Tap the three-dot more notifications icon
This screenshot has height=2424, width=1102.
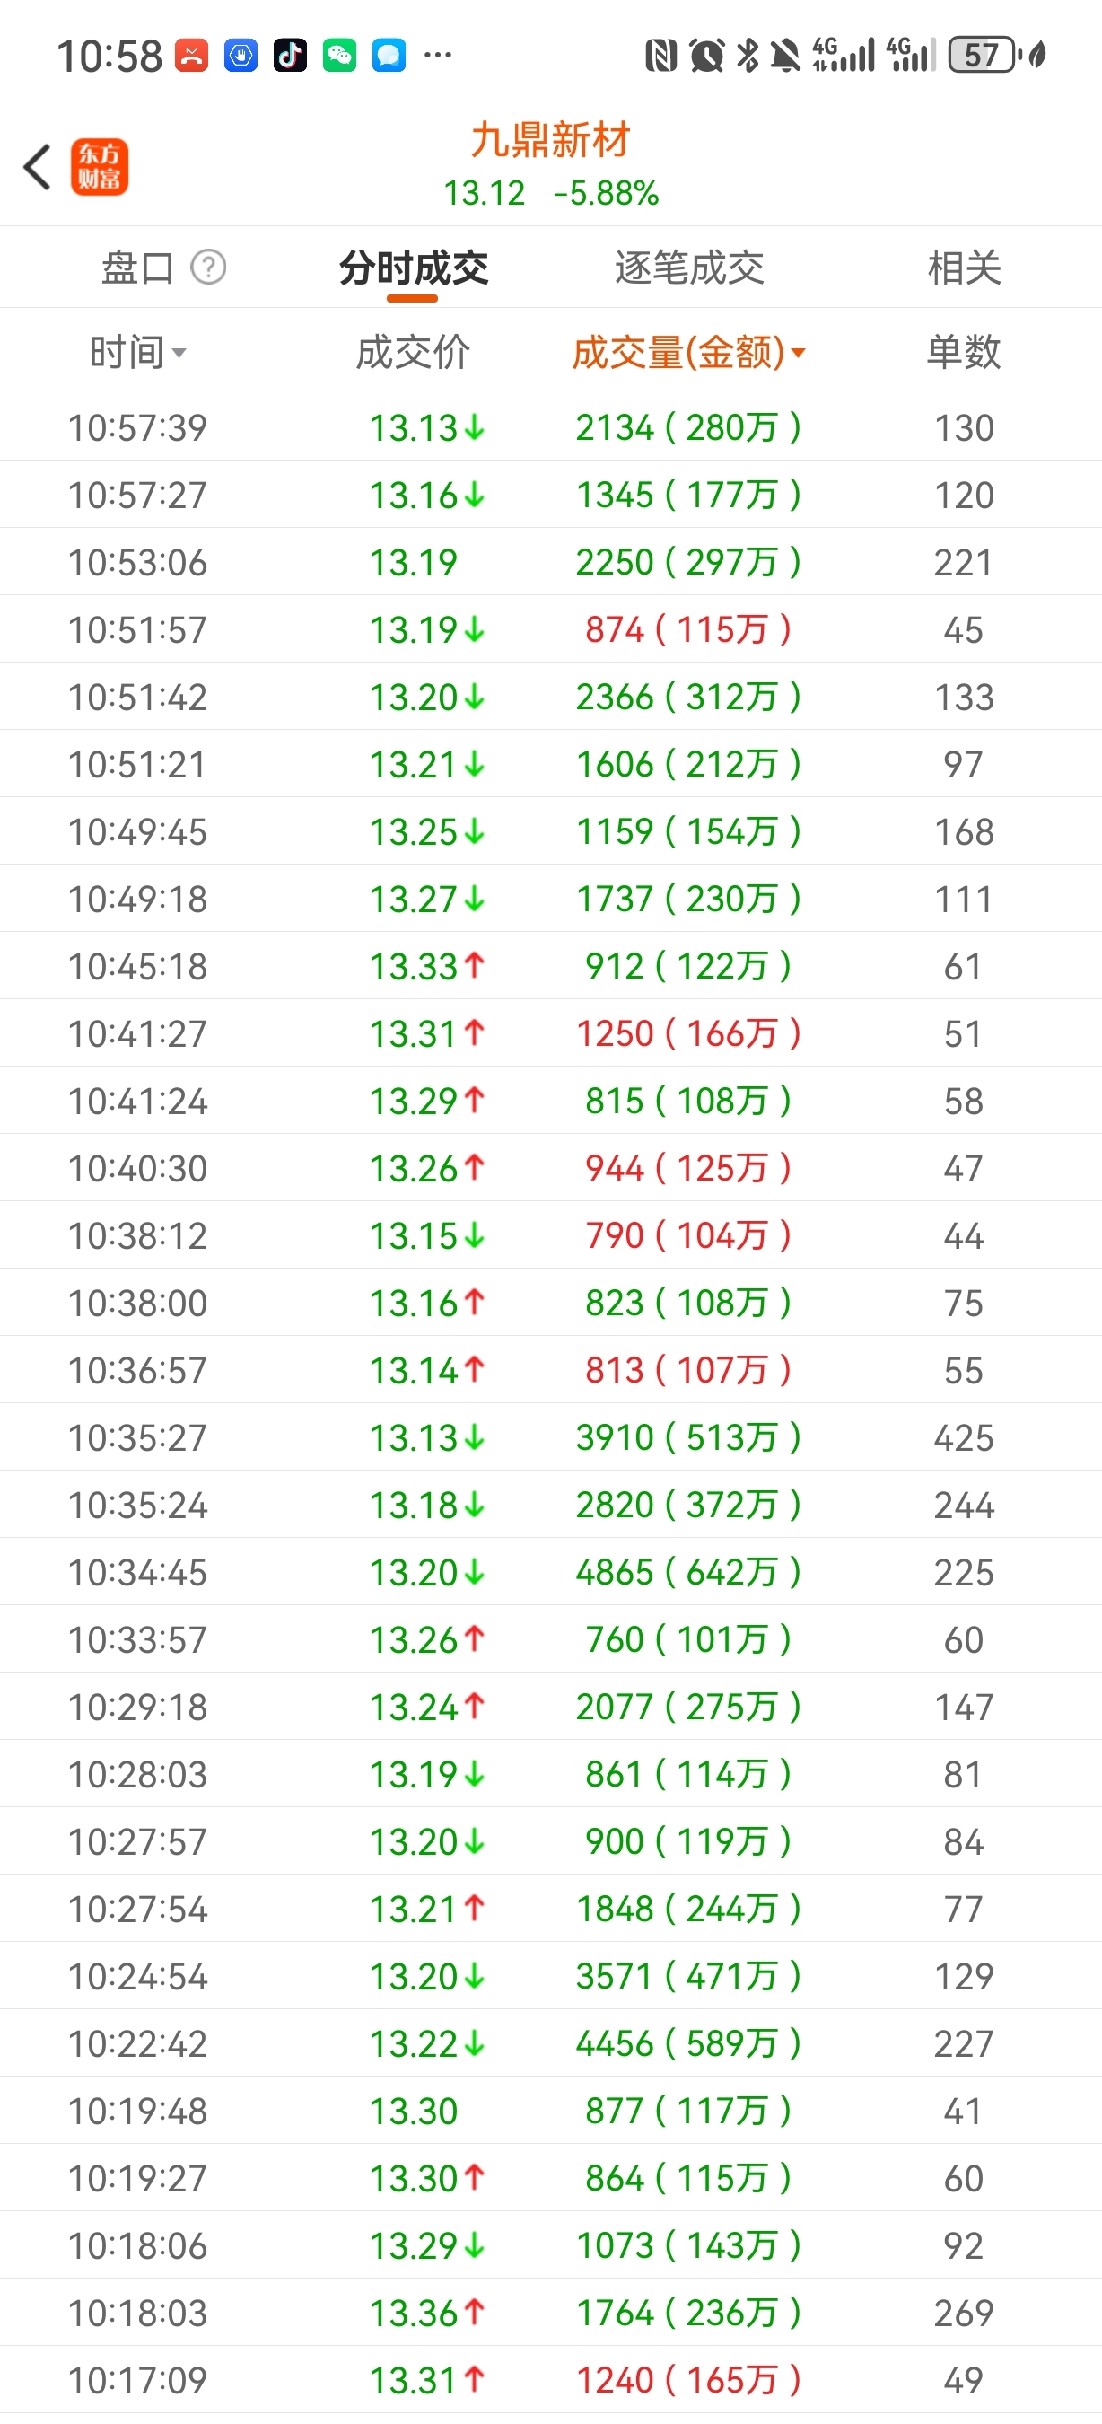[x=437, y=55]
